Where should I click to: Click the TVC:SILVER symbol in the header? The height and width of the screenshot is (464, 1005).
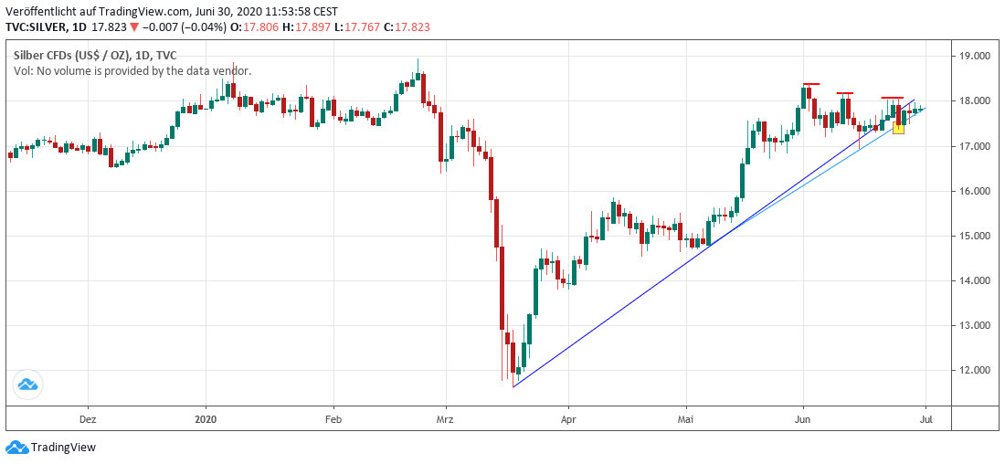click(38, 26)
